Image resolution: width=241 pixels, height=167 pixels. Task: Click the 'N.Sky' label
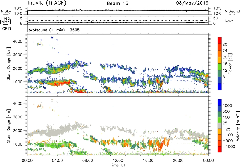click(x=6, y=11)
